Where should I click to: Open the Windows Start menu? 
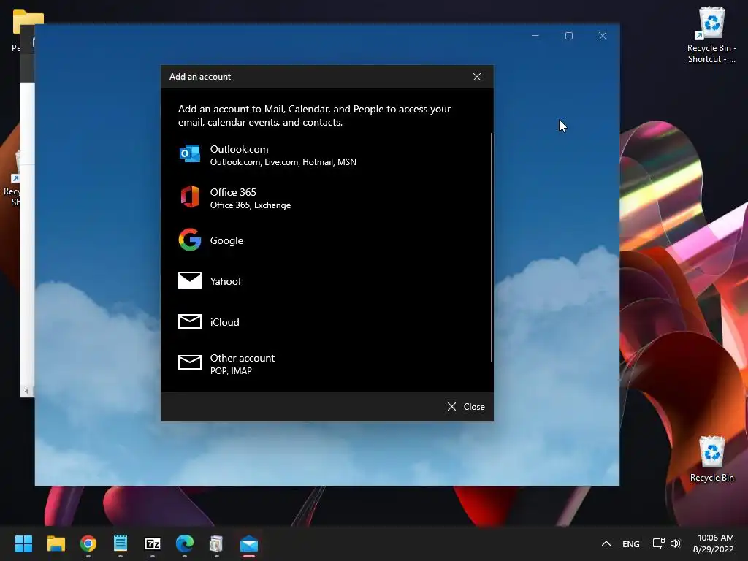(x=23, y=543)
